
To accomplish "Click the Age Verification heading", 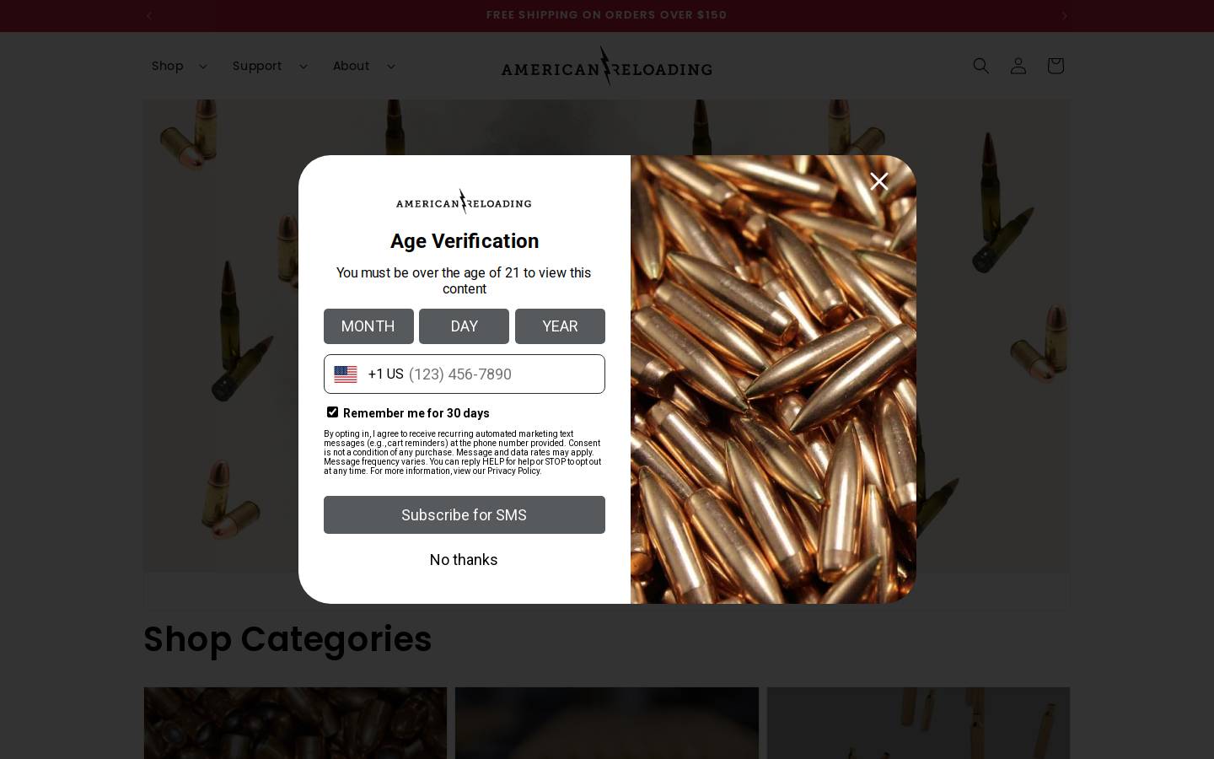I will tap(465, 241).
